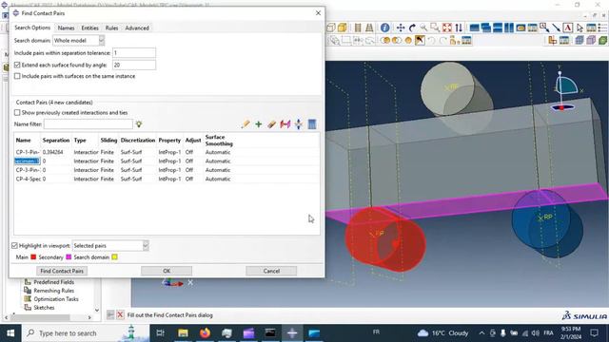
Task: Toggle the Highlight in viewport checkbox
Action: tap(14, 245)
